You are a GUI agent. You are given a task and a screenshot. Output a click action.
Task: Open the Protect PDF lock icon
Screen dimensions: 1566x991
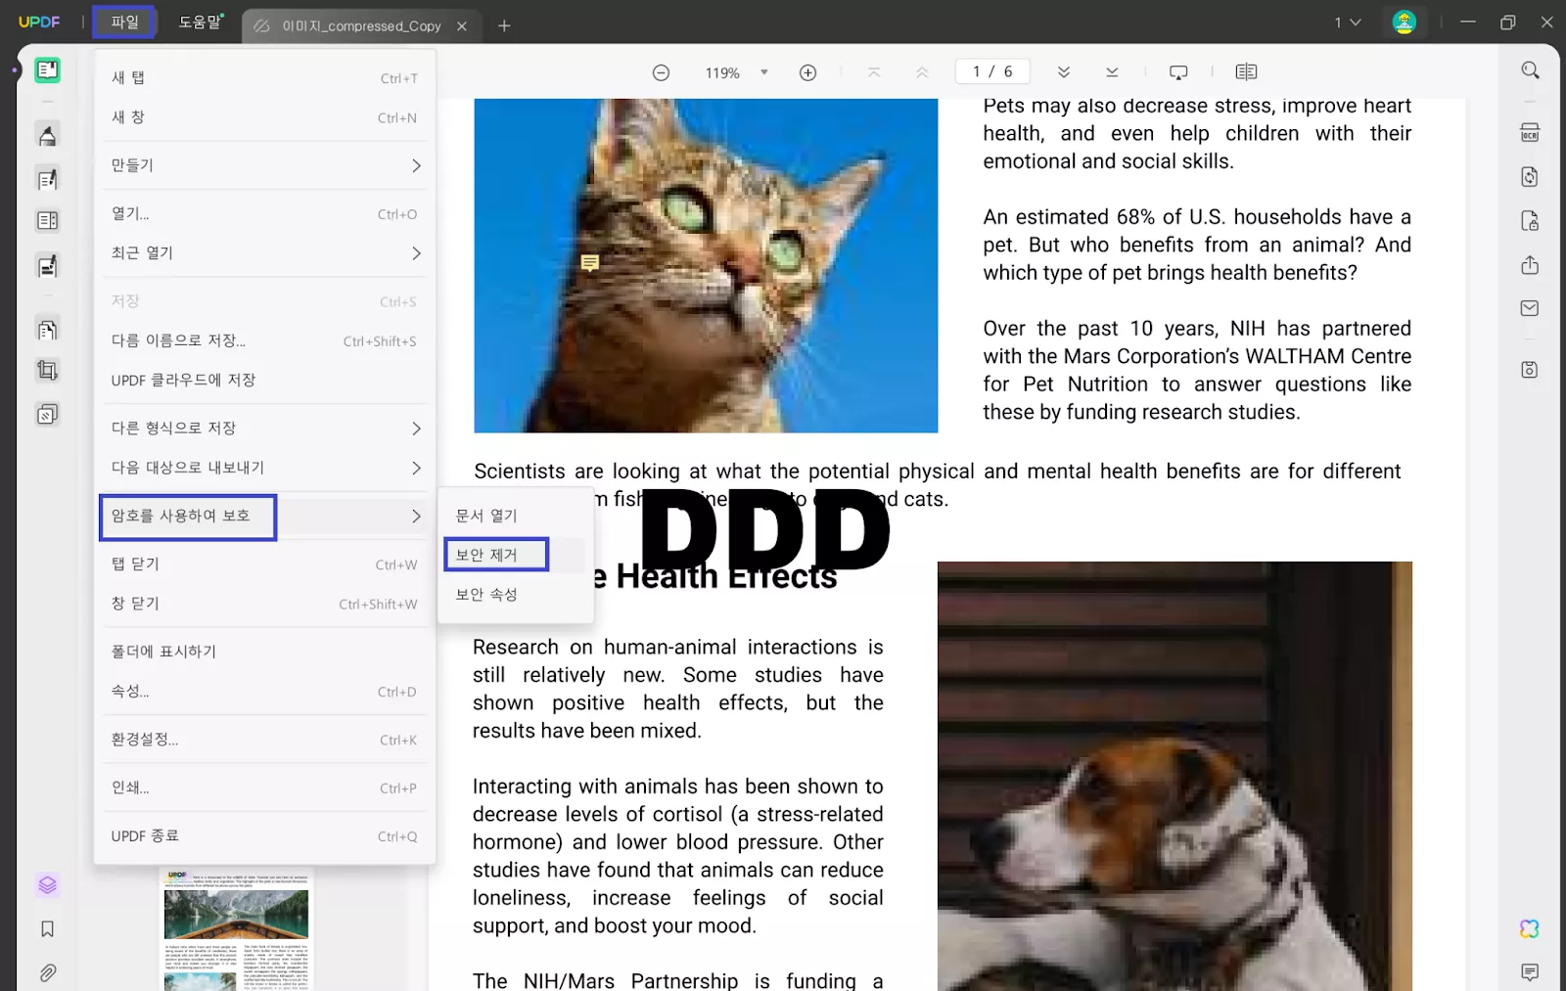[x=1530, y=221]
